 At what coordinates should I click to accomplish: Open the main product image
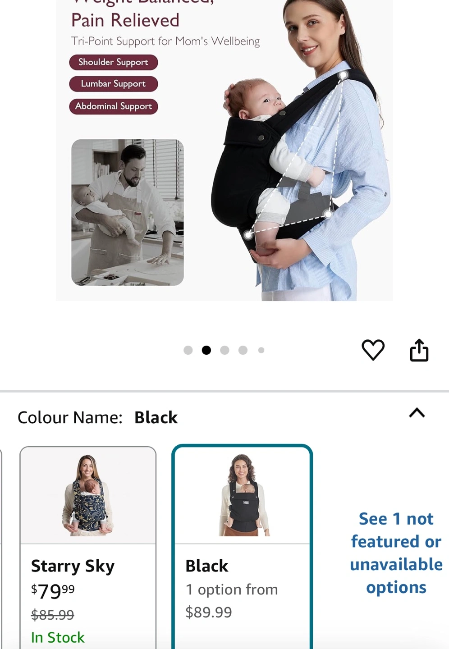(224, 150)
